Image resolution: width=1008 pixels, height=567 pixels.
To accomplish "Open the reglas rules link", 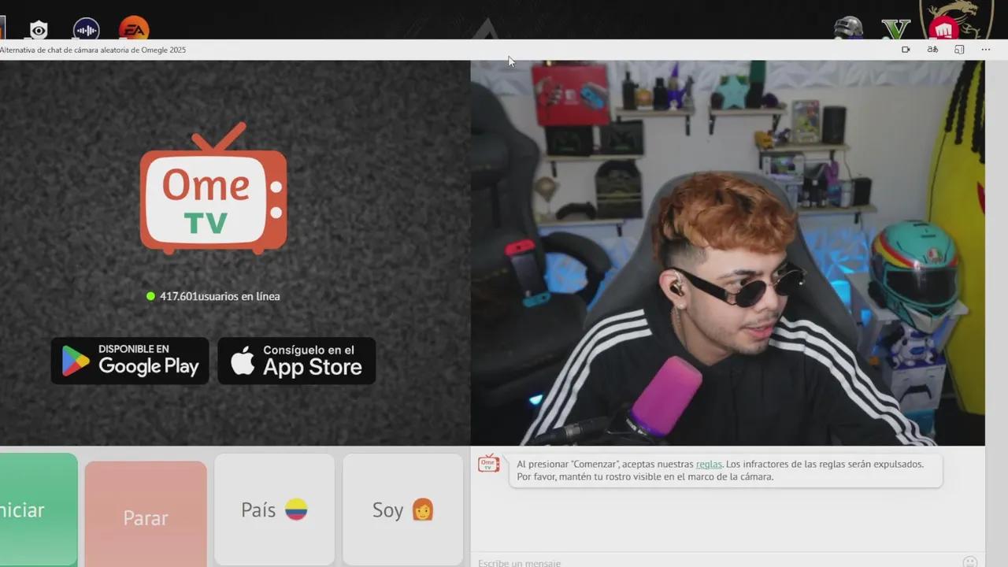I will tap(709, 464).
